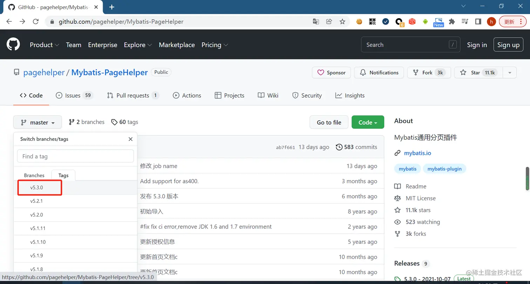This screenshot has width=530, height=284.
Task: Switch to the Issues tab
Action: (x=74, y=95)
